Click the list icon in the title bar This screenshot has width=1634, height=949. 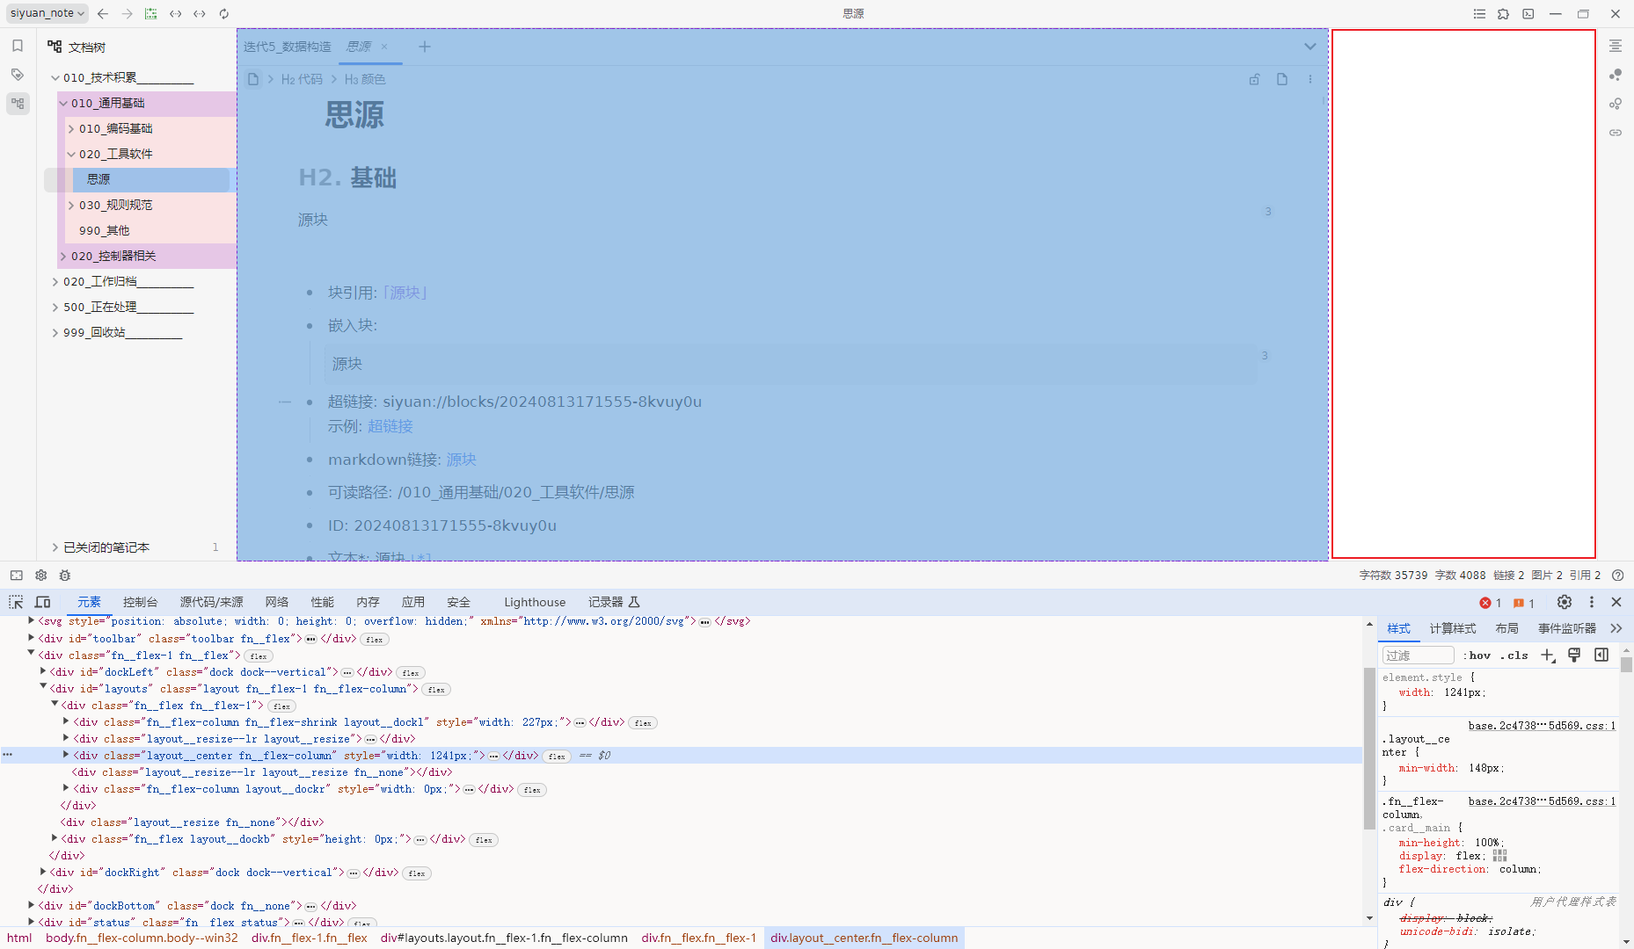click(x=1479, y=14)
